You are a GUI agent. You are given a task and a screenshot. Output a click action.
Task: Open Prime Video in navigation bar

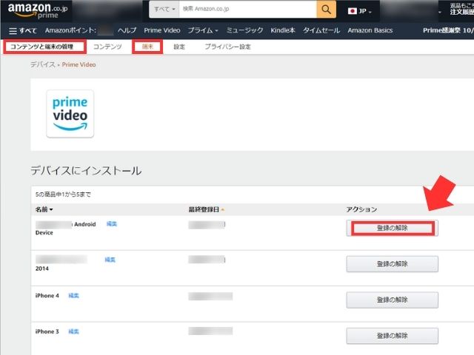pos(162,30)
